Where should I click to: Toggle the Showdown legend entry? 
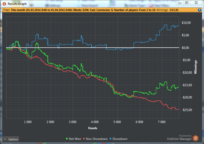point(119,139)
